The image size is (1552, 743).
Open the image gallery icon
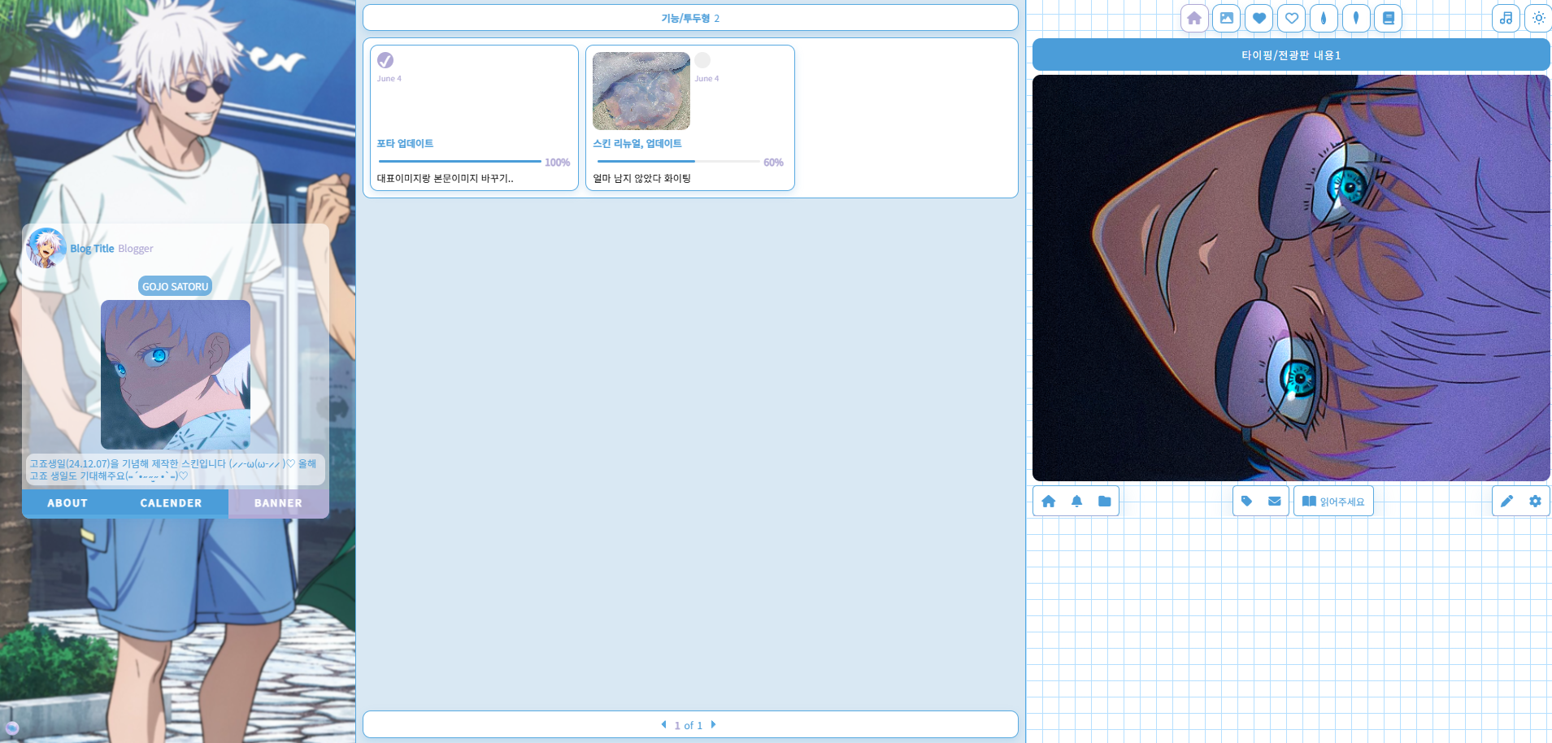tap(1226, 18)
